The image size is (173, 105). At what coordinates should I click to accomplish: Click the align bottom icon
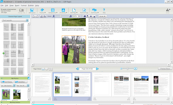pos(94,16)
